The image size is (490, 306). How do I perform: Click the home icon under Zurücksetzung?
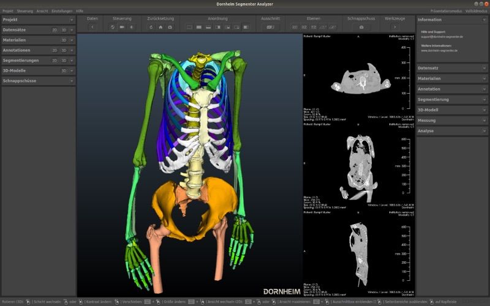pos(160,27)
